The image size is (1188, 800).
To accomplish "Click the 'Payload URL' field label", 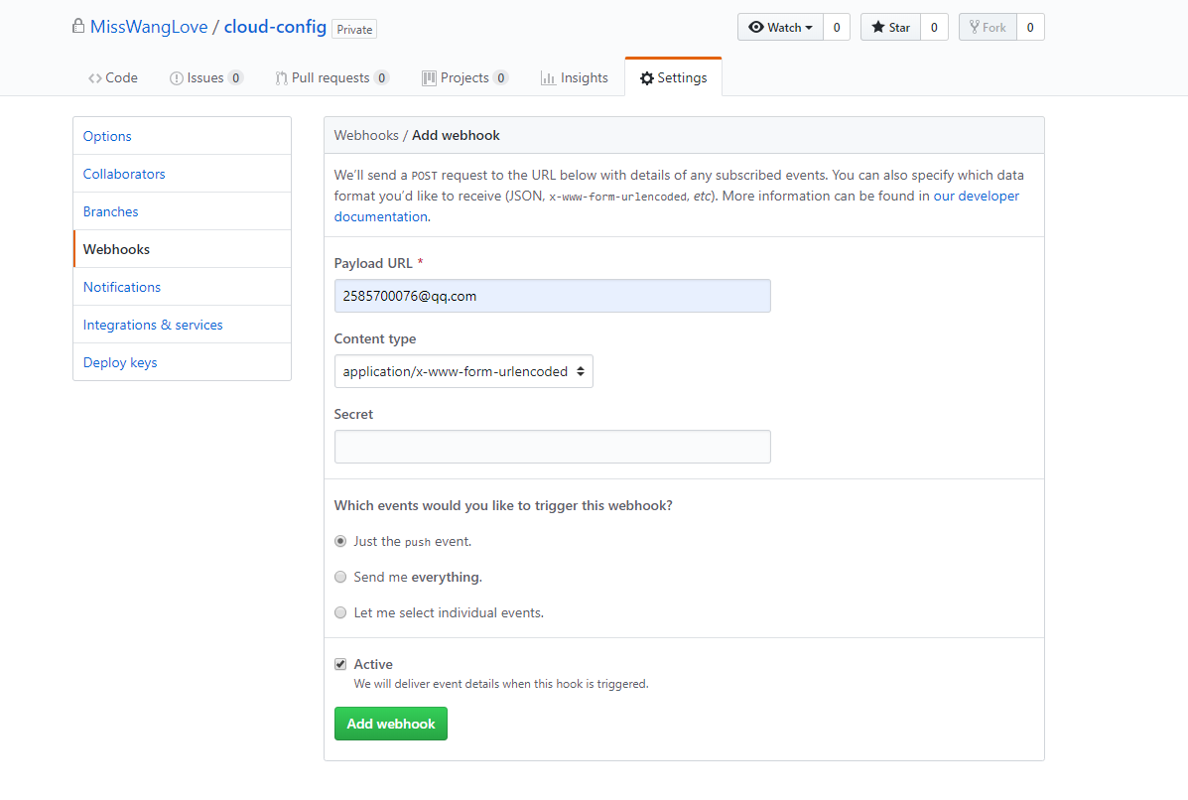I will 373,263.
